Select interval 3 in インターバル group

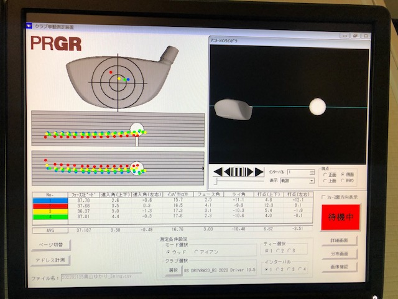tap(289, 269)
